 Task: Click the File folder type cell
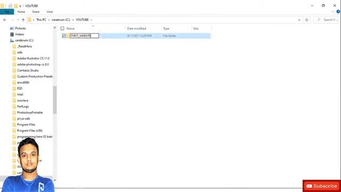169,36
